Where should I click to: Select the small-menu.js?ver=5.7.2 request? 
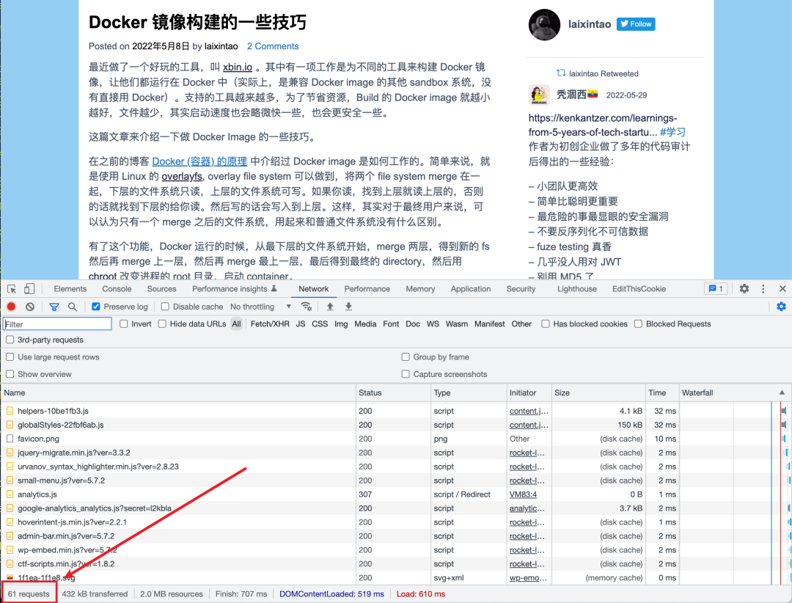click(x=61, y=480)
